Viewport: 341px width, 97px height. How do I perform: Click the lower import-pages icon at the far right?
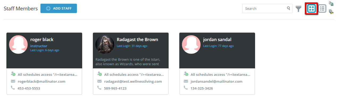pyautogui.click(x=331, y=11)
